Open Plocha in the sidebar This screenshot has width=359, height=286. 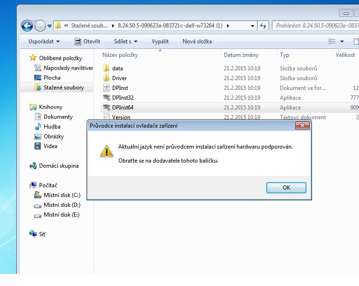[52, 78]
